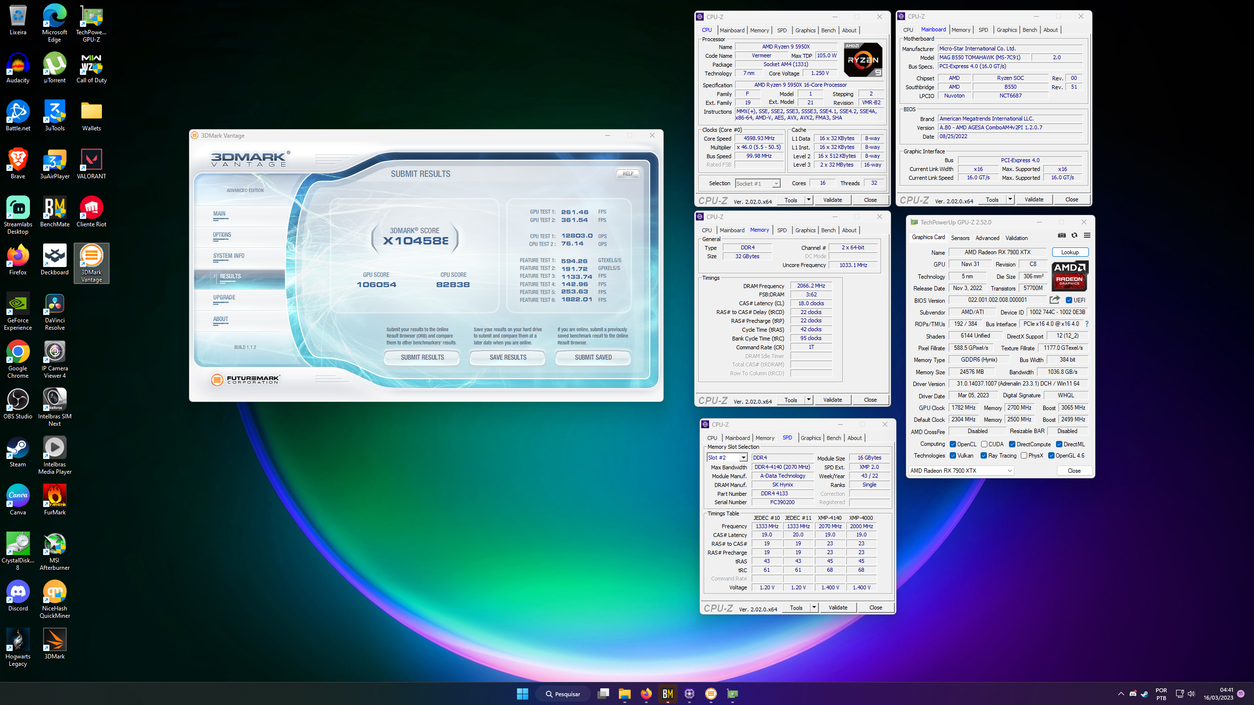Select the NiceHash QuickMiner desktop icon
This screenshot has height=705, width=1254.
[54, 600]
